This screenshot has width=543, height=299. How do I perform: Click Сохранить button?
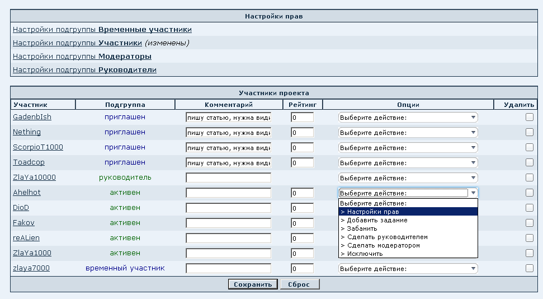point(253,284)
